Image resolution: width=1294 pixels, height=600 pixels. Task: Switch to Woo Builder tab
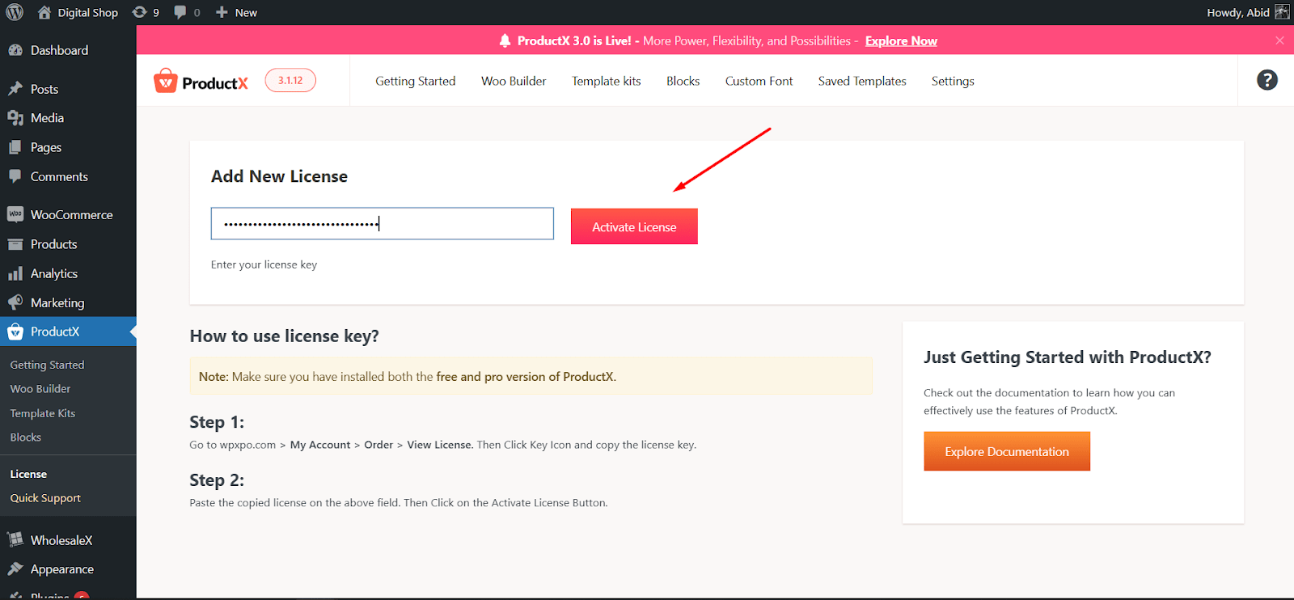(514, 81)
